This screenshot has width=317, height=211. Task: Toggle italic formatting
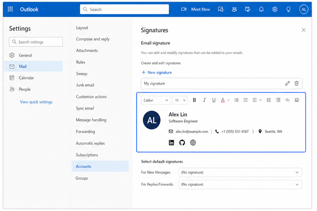point(204,100)
